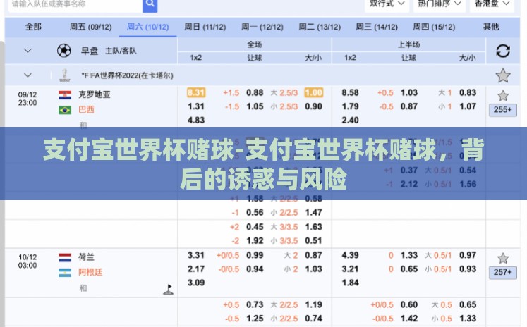Viewport: 527px width, 327px height.
Task: Select -0/0.5 handicap odds 0.94
Action: [x=255, y=269]
